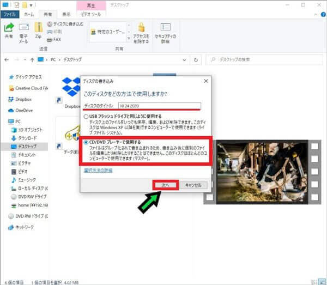The width and height of the screenshot is (327, 285).
Task: Click the Zip compress icon
Action: coord(38,31)
